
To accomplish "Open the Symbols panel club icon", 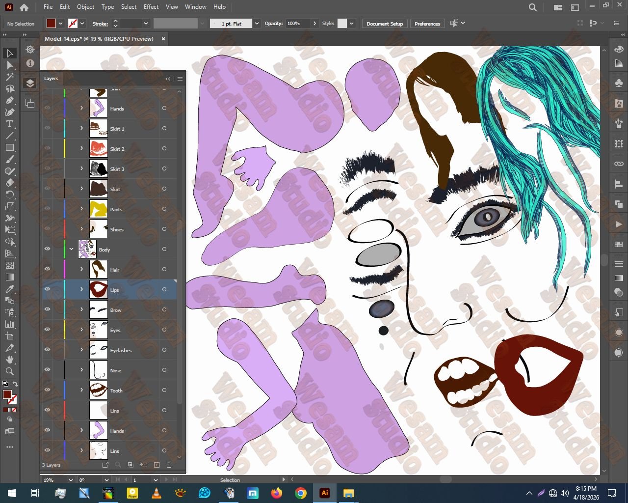I will (619, 83).
